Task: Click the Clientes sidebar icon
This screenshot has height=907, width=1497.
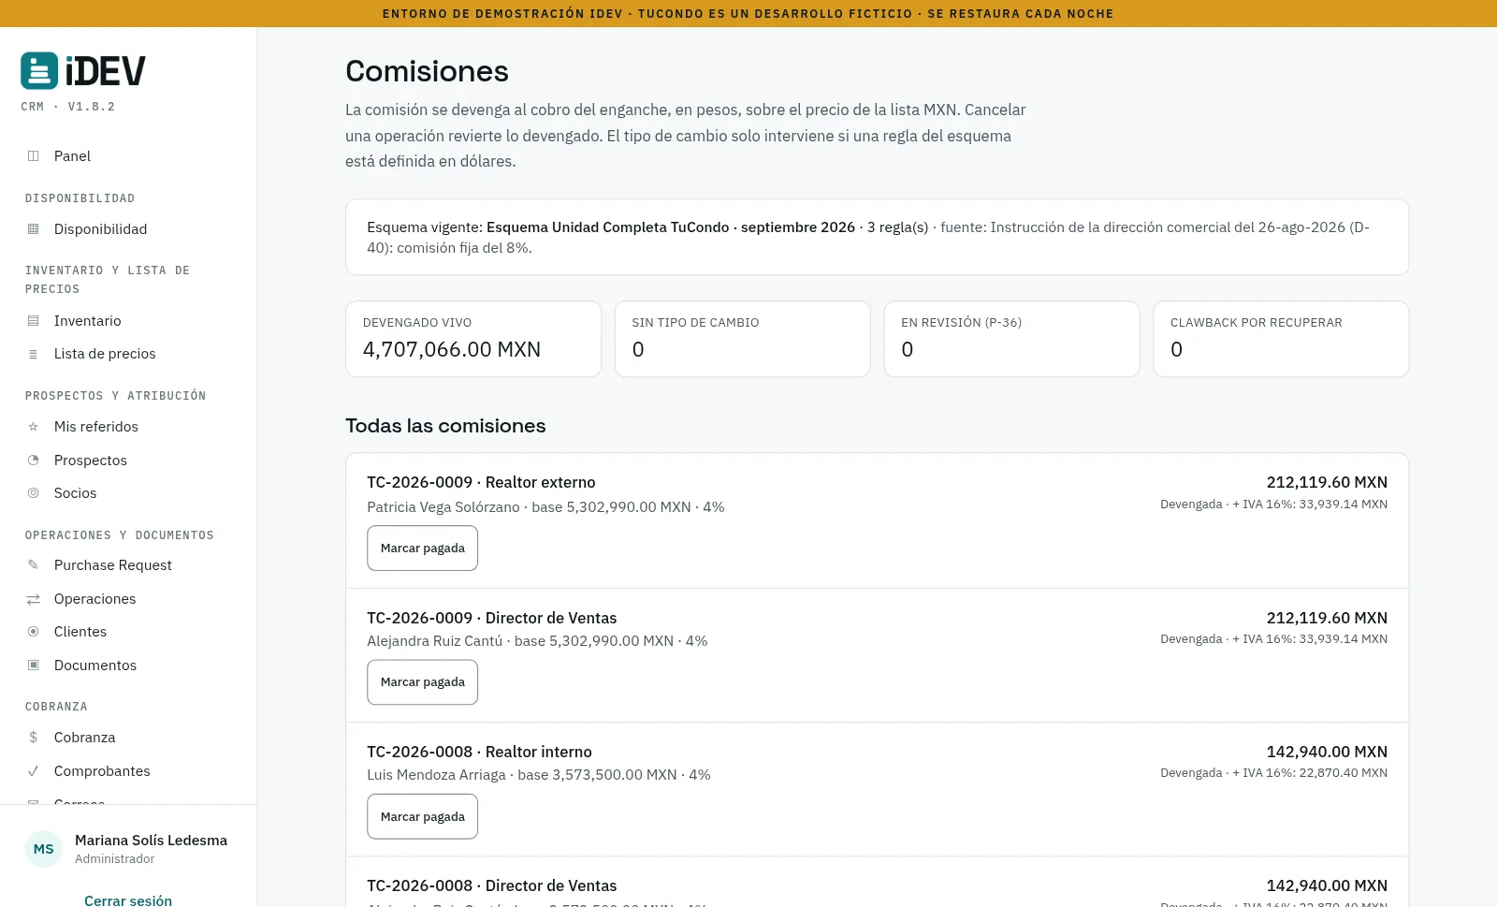Action: [x=34, y=632]
